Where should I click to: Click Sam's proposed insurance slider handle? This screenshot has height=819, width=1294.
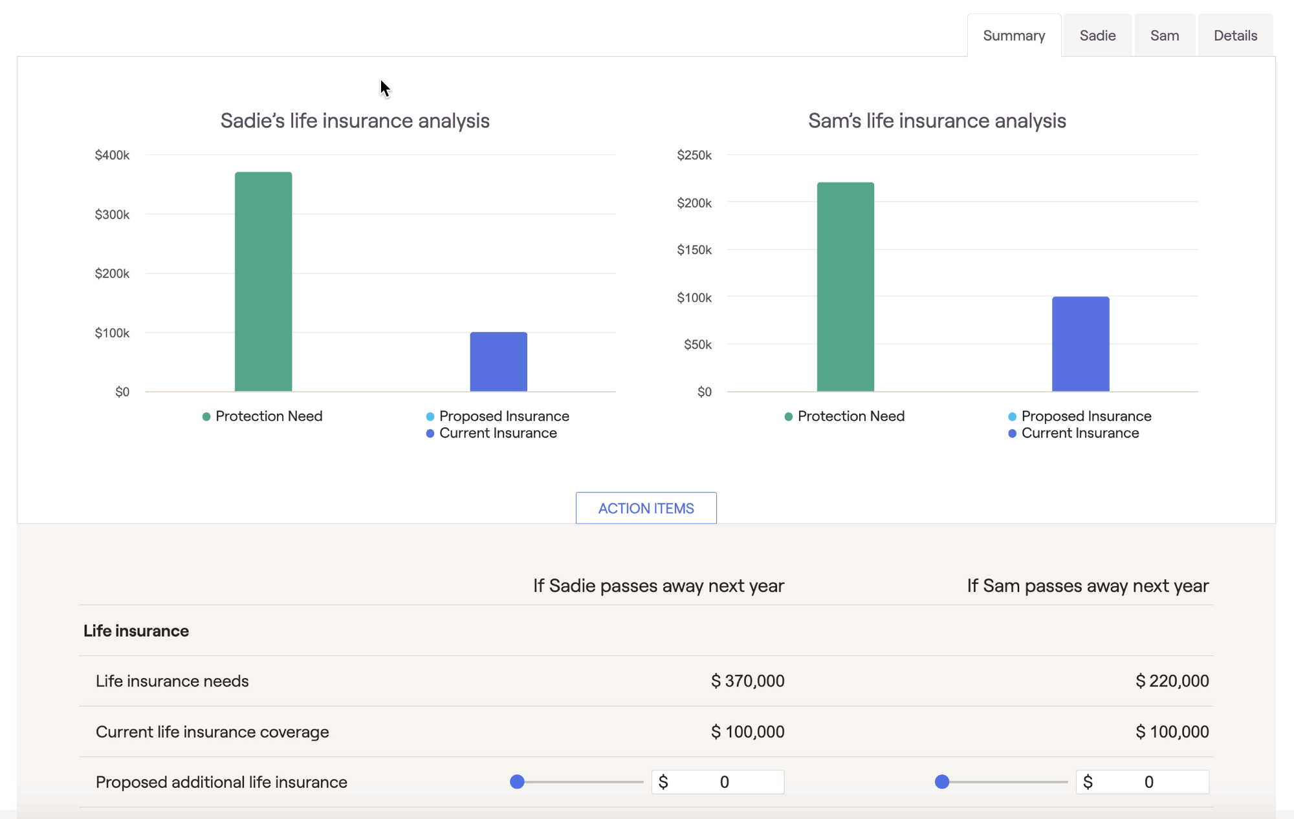point(942,782)
